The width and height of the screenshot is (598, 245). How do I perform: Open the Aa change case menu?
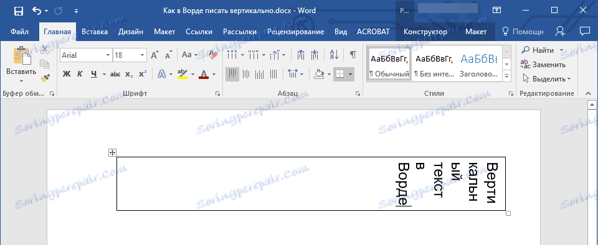click(x=189, y=55)
